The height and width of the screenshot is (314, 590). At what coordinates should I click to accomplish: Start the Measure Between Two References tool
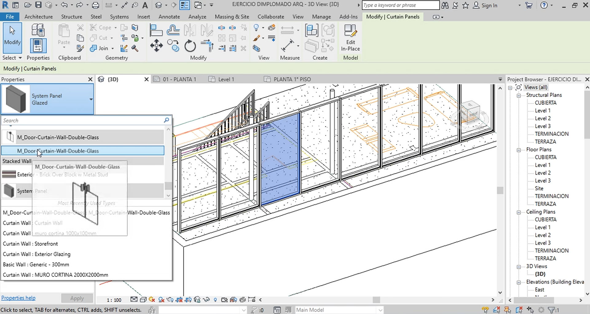tap(288, 46)
